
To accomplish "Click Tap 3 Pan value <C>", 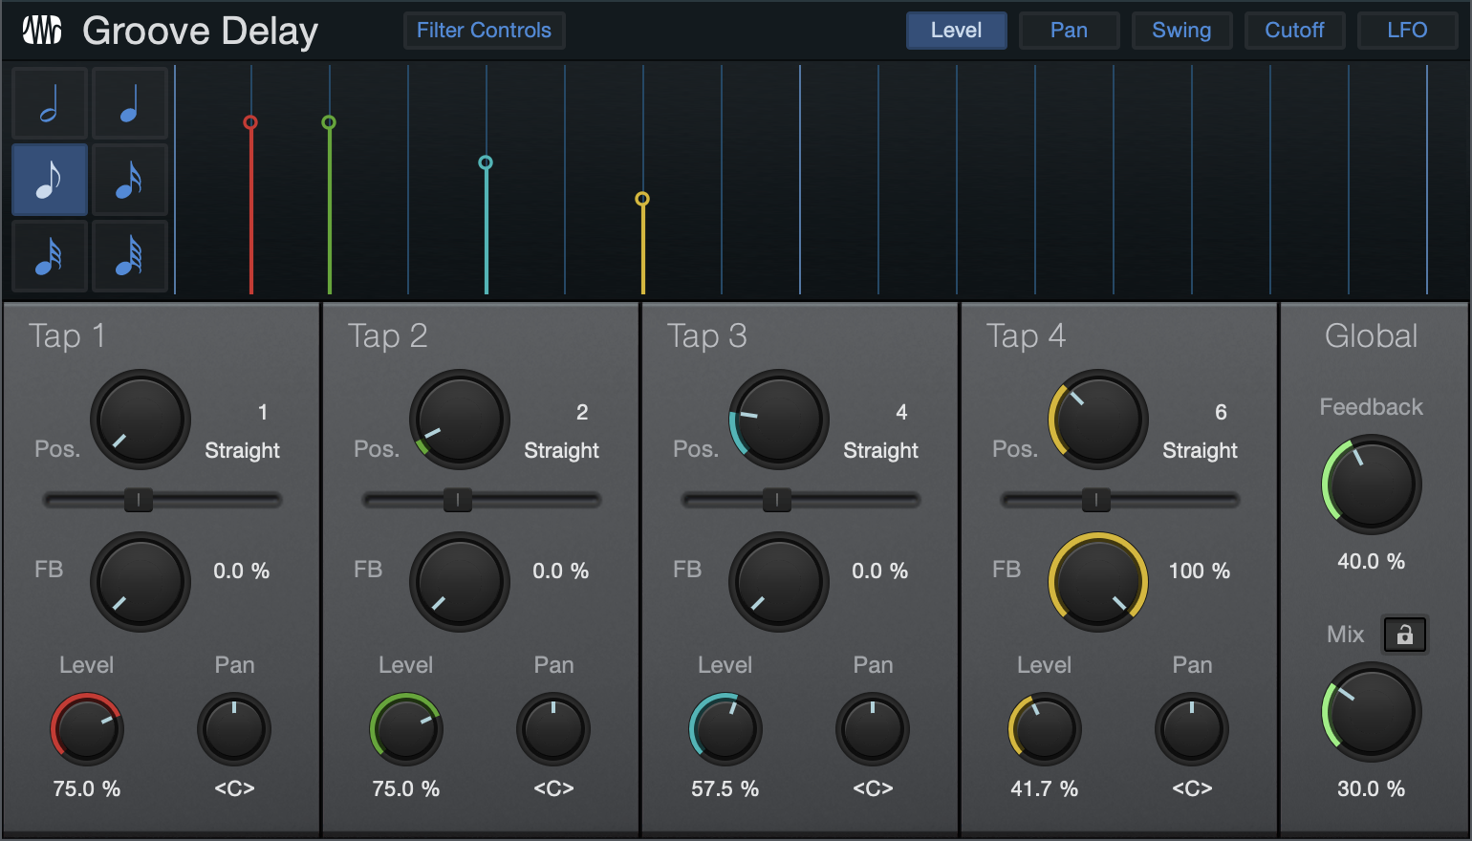I will 873,789.
